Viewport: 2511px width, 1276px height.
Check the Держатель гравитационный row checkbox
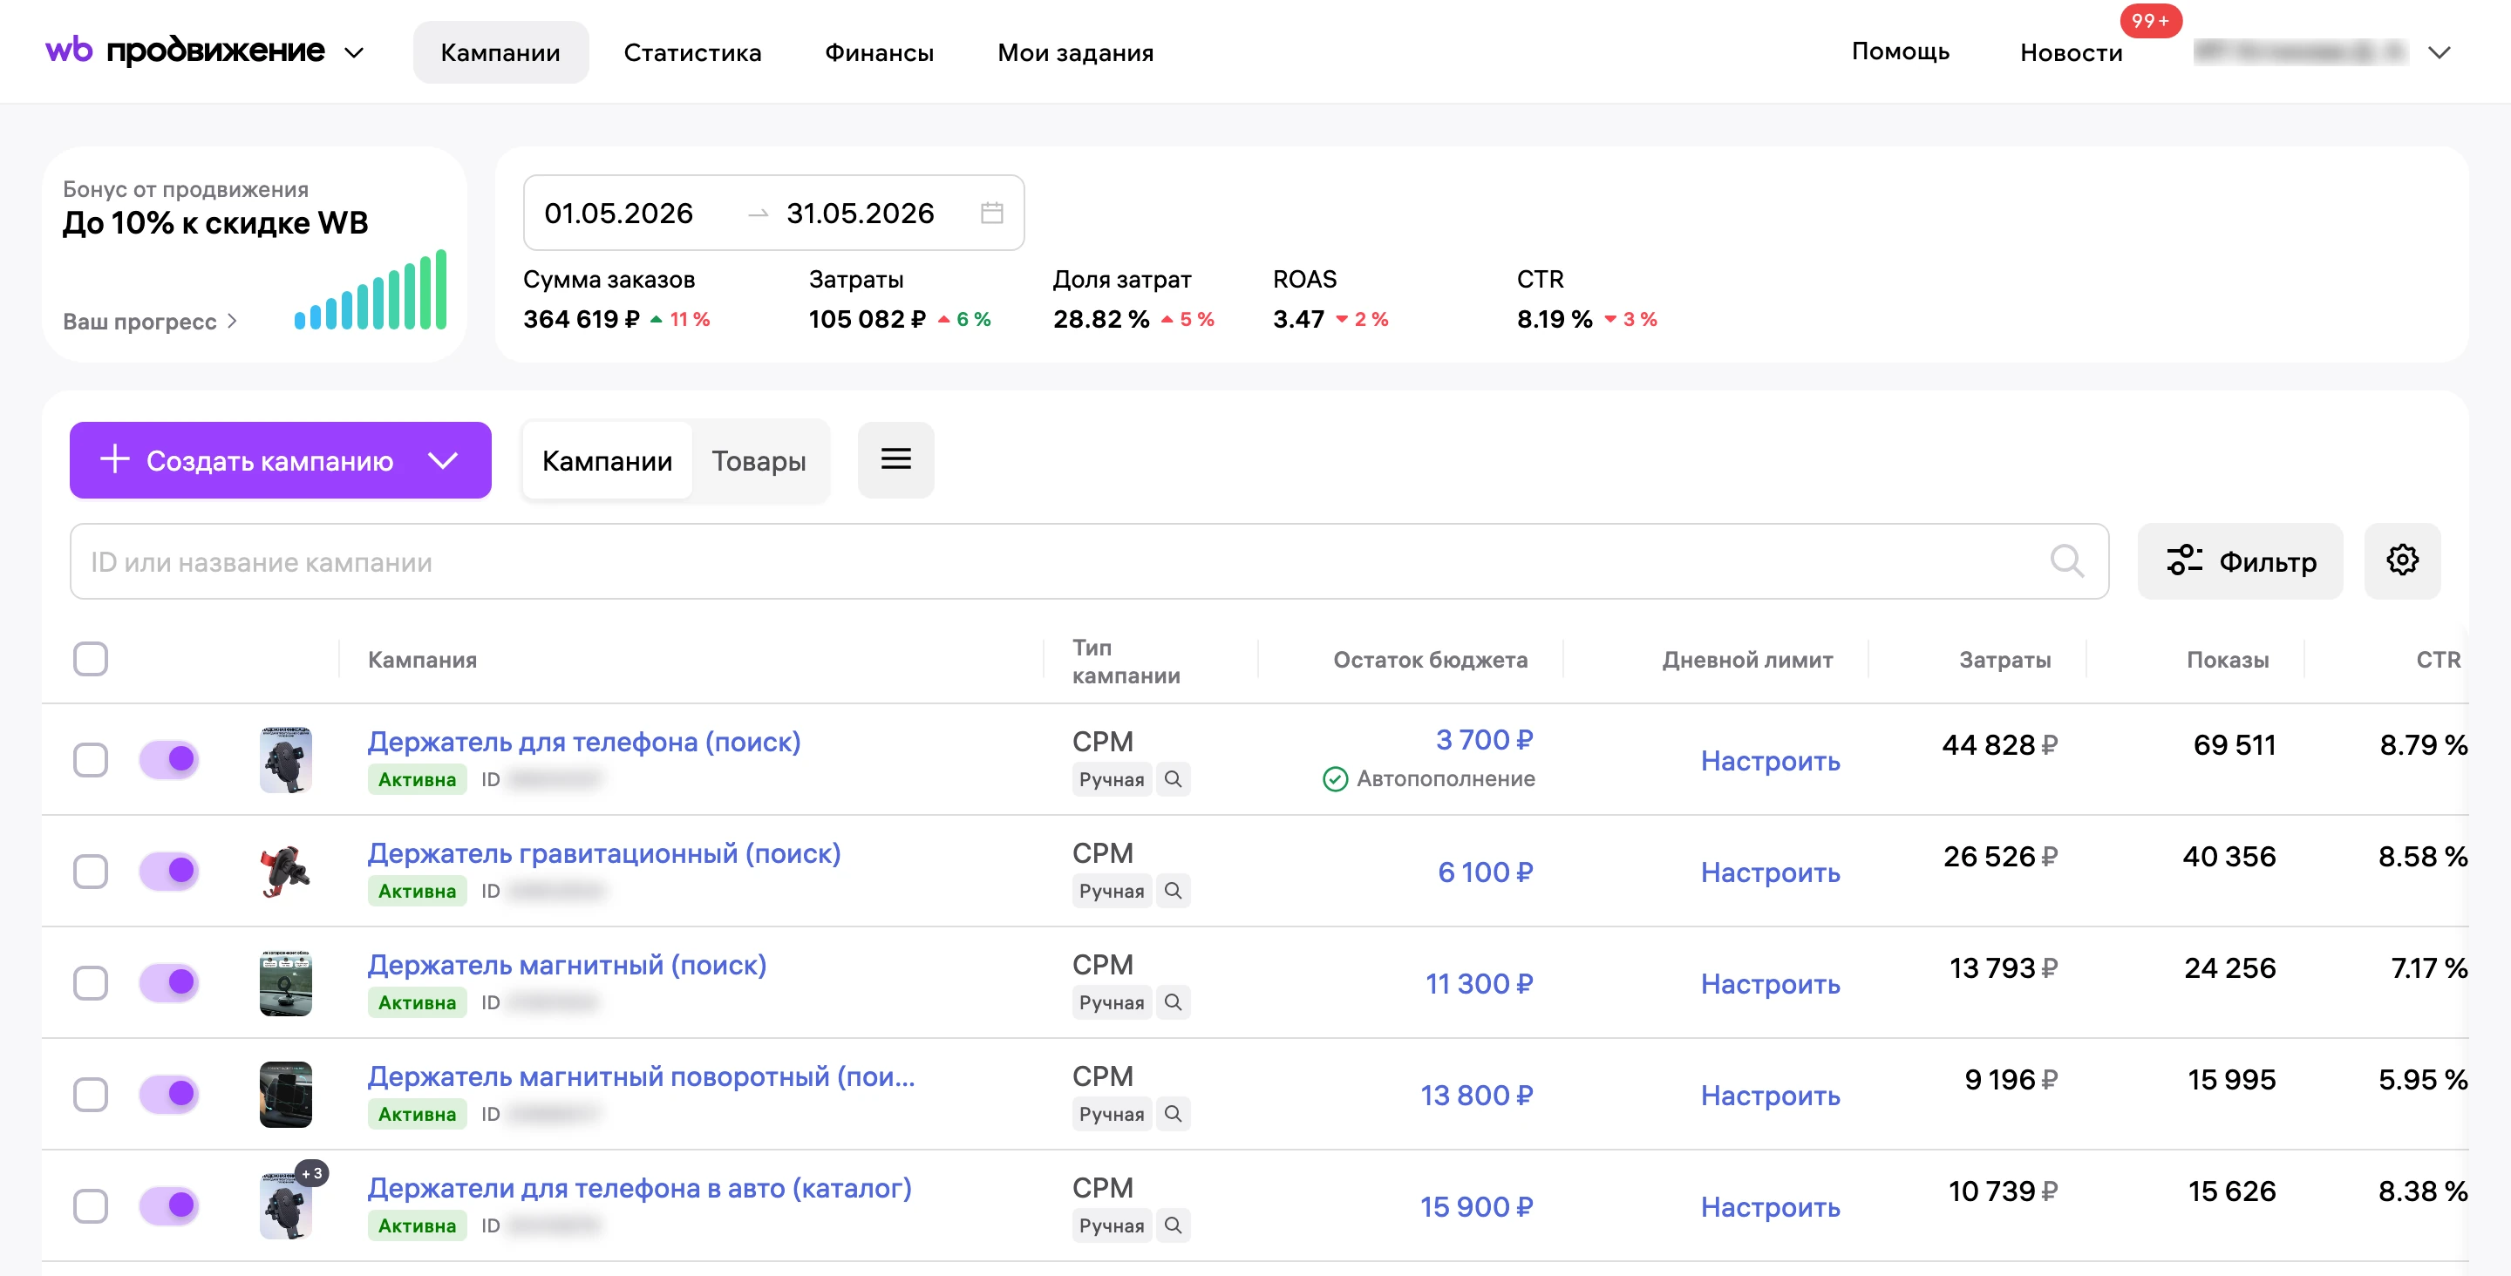(91, 871)
